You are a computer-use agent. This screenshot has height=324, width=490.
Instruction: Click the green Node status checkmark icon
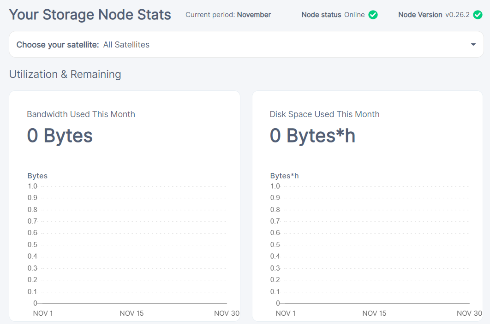click(373, 15)
